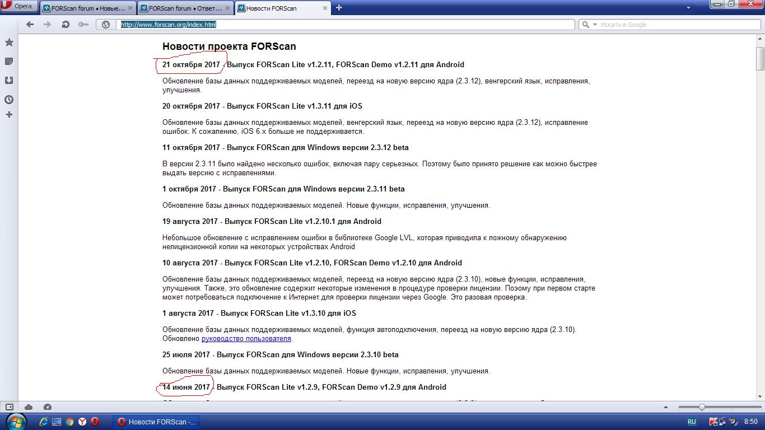Open the Downloads panel in sidebar
This screenshot has width=765, height=430.
(9, 81)
